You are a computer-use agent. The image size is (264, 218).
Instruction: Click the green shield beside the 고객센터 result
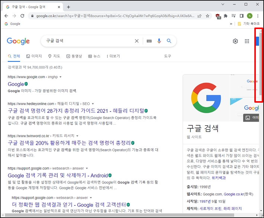(x=128, y=205)
